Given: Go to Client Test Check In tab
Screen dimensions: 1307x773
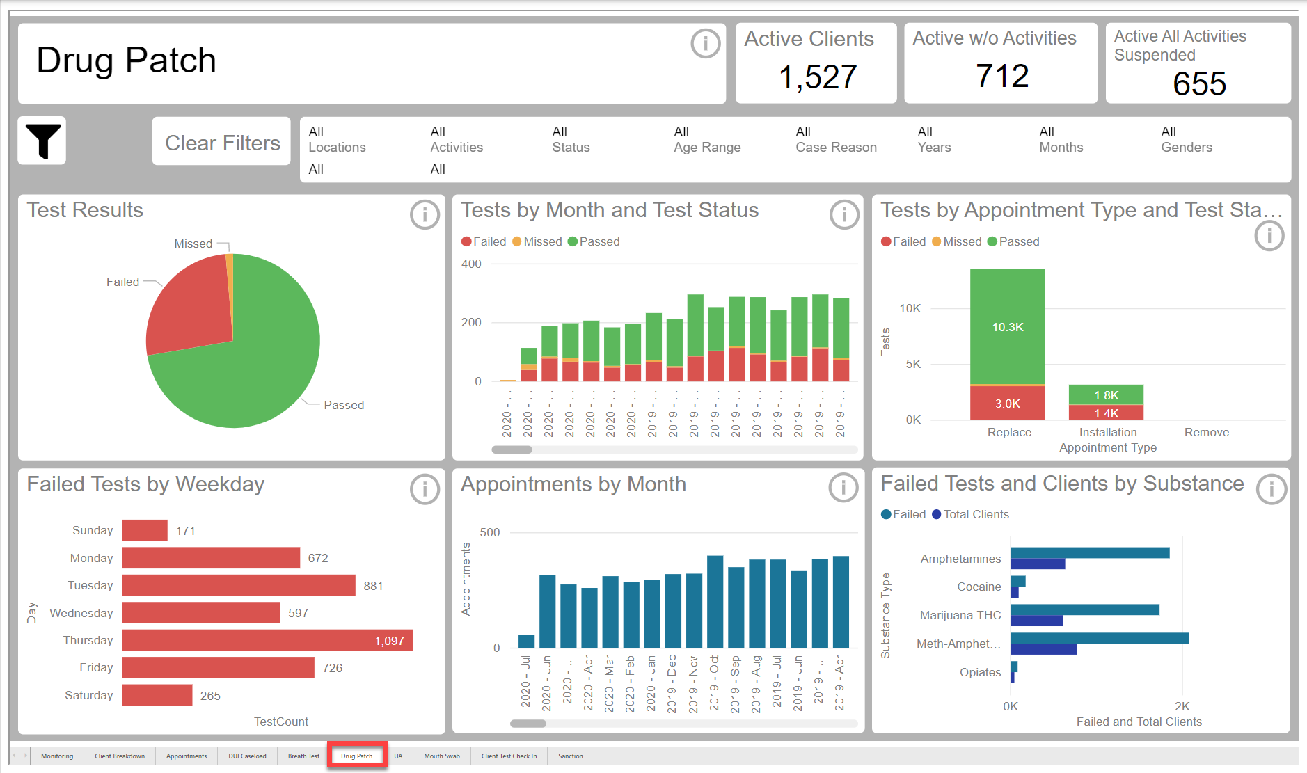Looking at the screenshot, I should pyautogui.click(x=509, y=756).
